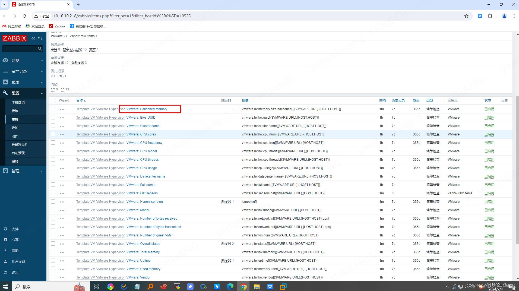Screen dimensions: 519x291
Task: Open the tab search dropdown arrow
Action: point(4,4)
